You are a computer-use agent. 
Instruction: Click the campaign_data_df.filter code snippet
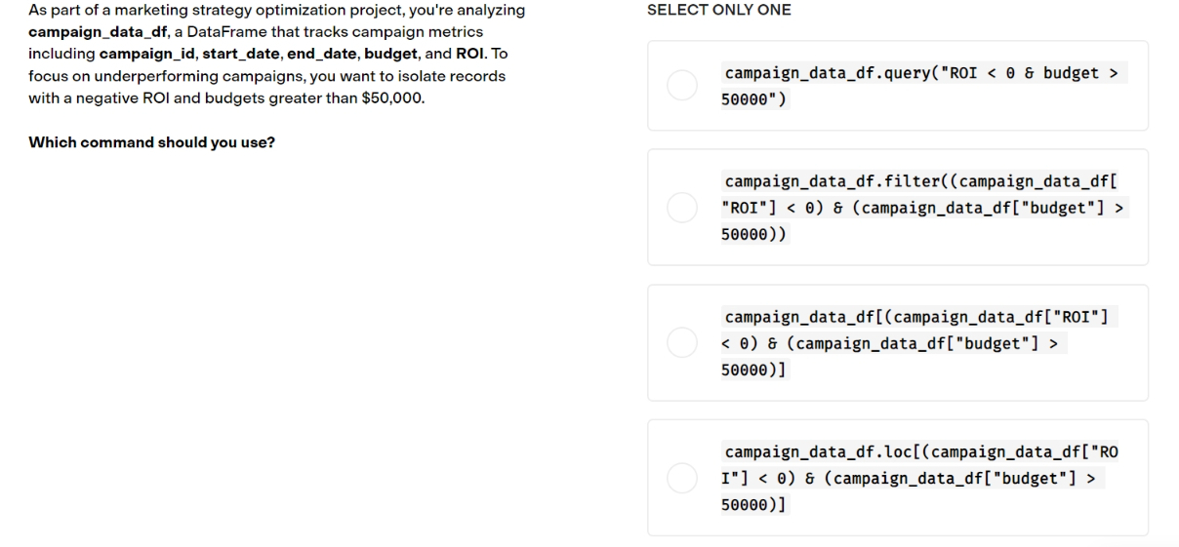pos(925,208)
